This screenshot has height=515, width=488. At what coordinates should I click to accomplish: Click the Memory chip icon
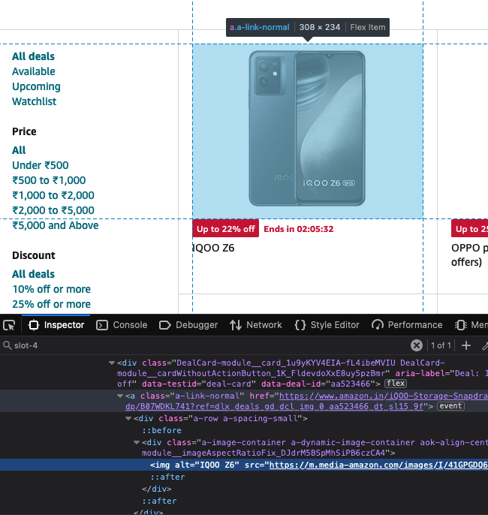[x=461, y=325]
